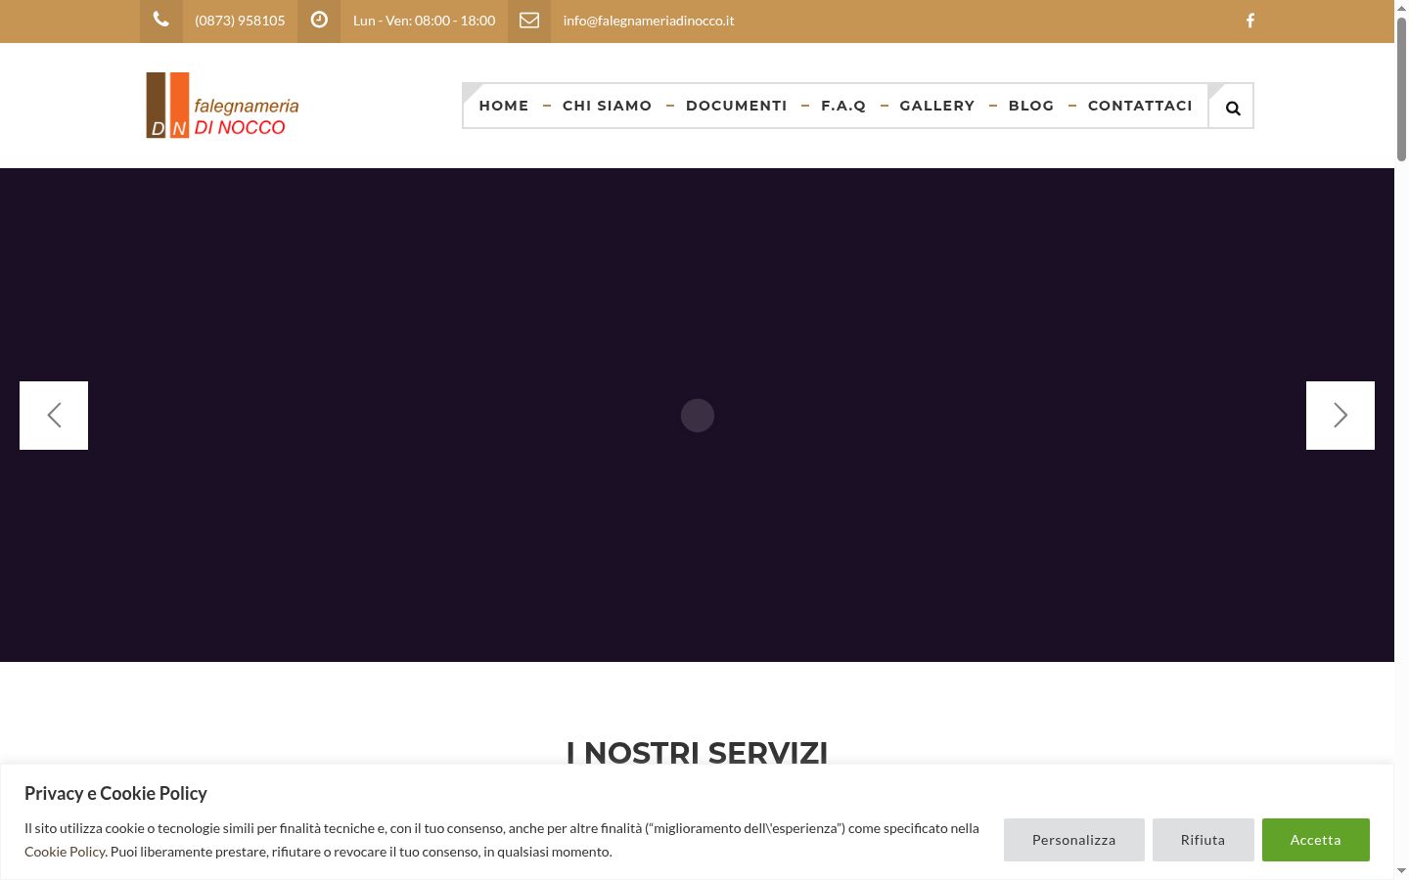Viewport: 1409px width, 880px height.
Task: Click the slider loading circle indicator
Action: tap(698, 416)
